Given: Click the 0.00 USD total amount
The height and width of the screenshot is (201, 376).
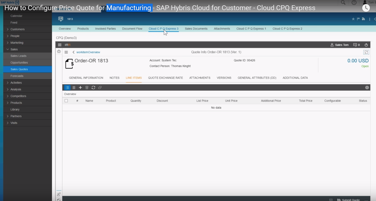Looking at the screenshot, I should 358,61.
